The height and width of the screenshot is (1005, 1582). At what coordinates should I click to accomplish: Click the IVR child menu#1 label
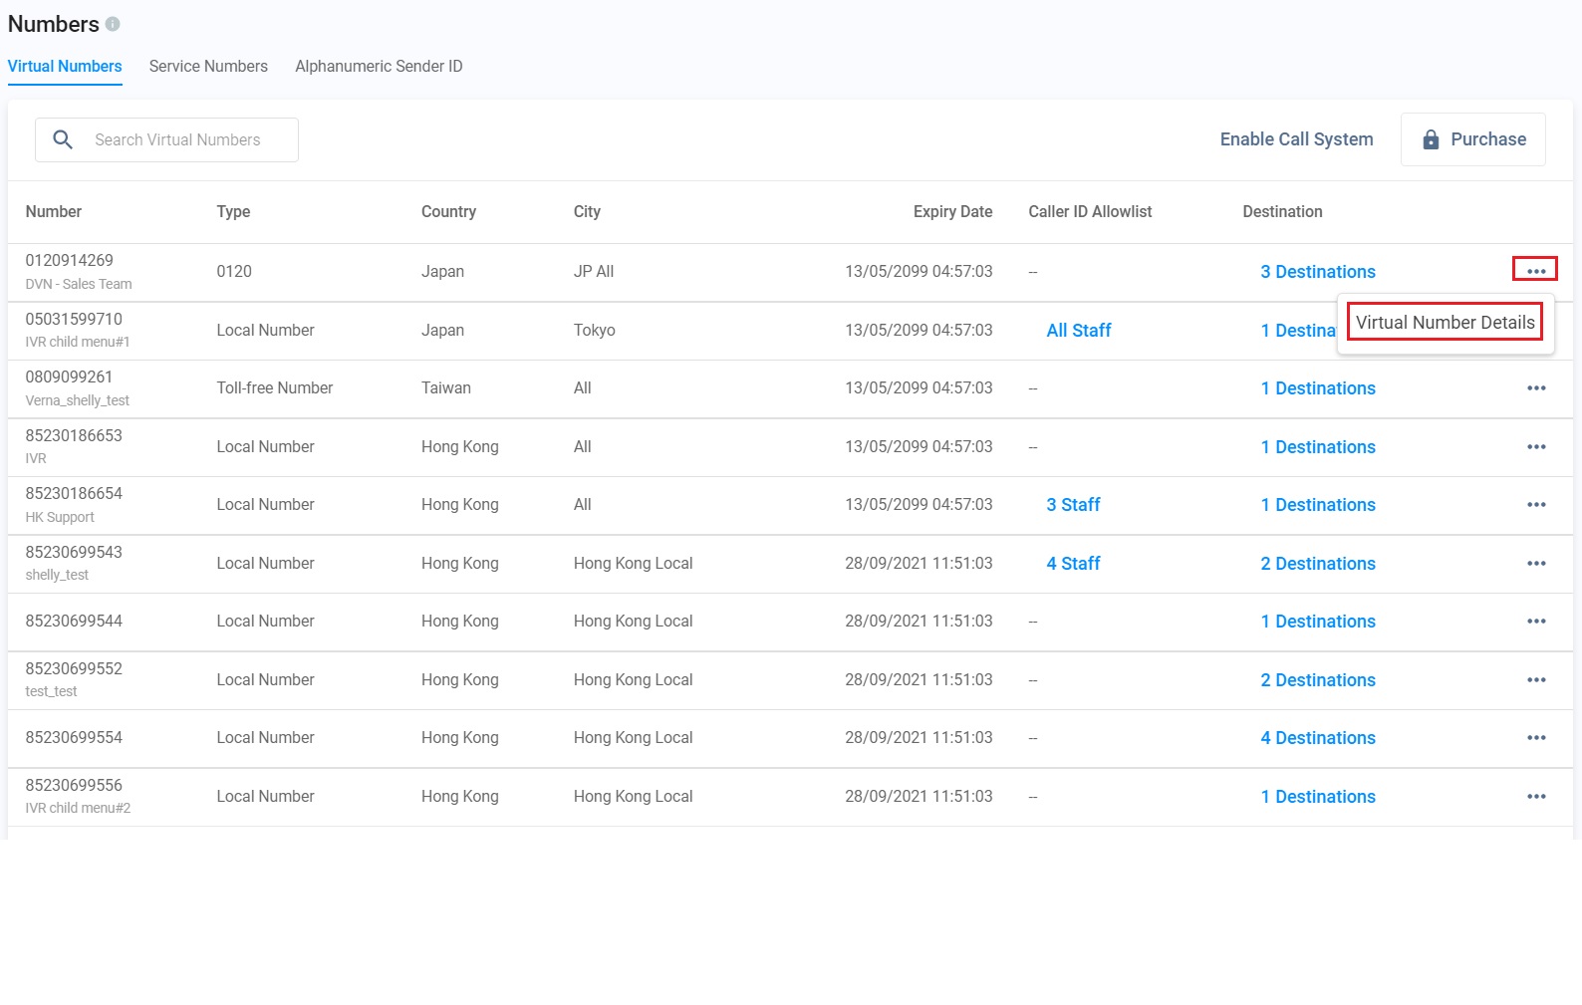78,342
